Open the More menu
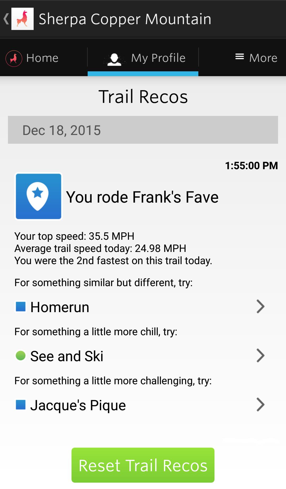The height and width of the screenshot is (489, 286). tap(263, 58)
